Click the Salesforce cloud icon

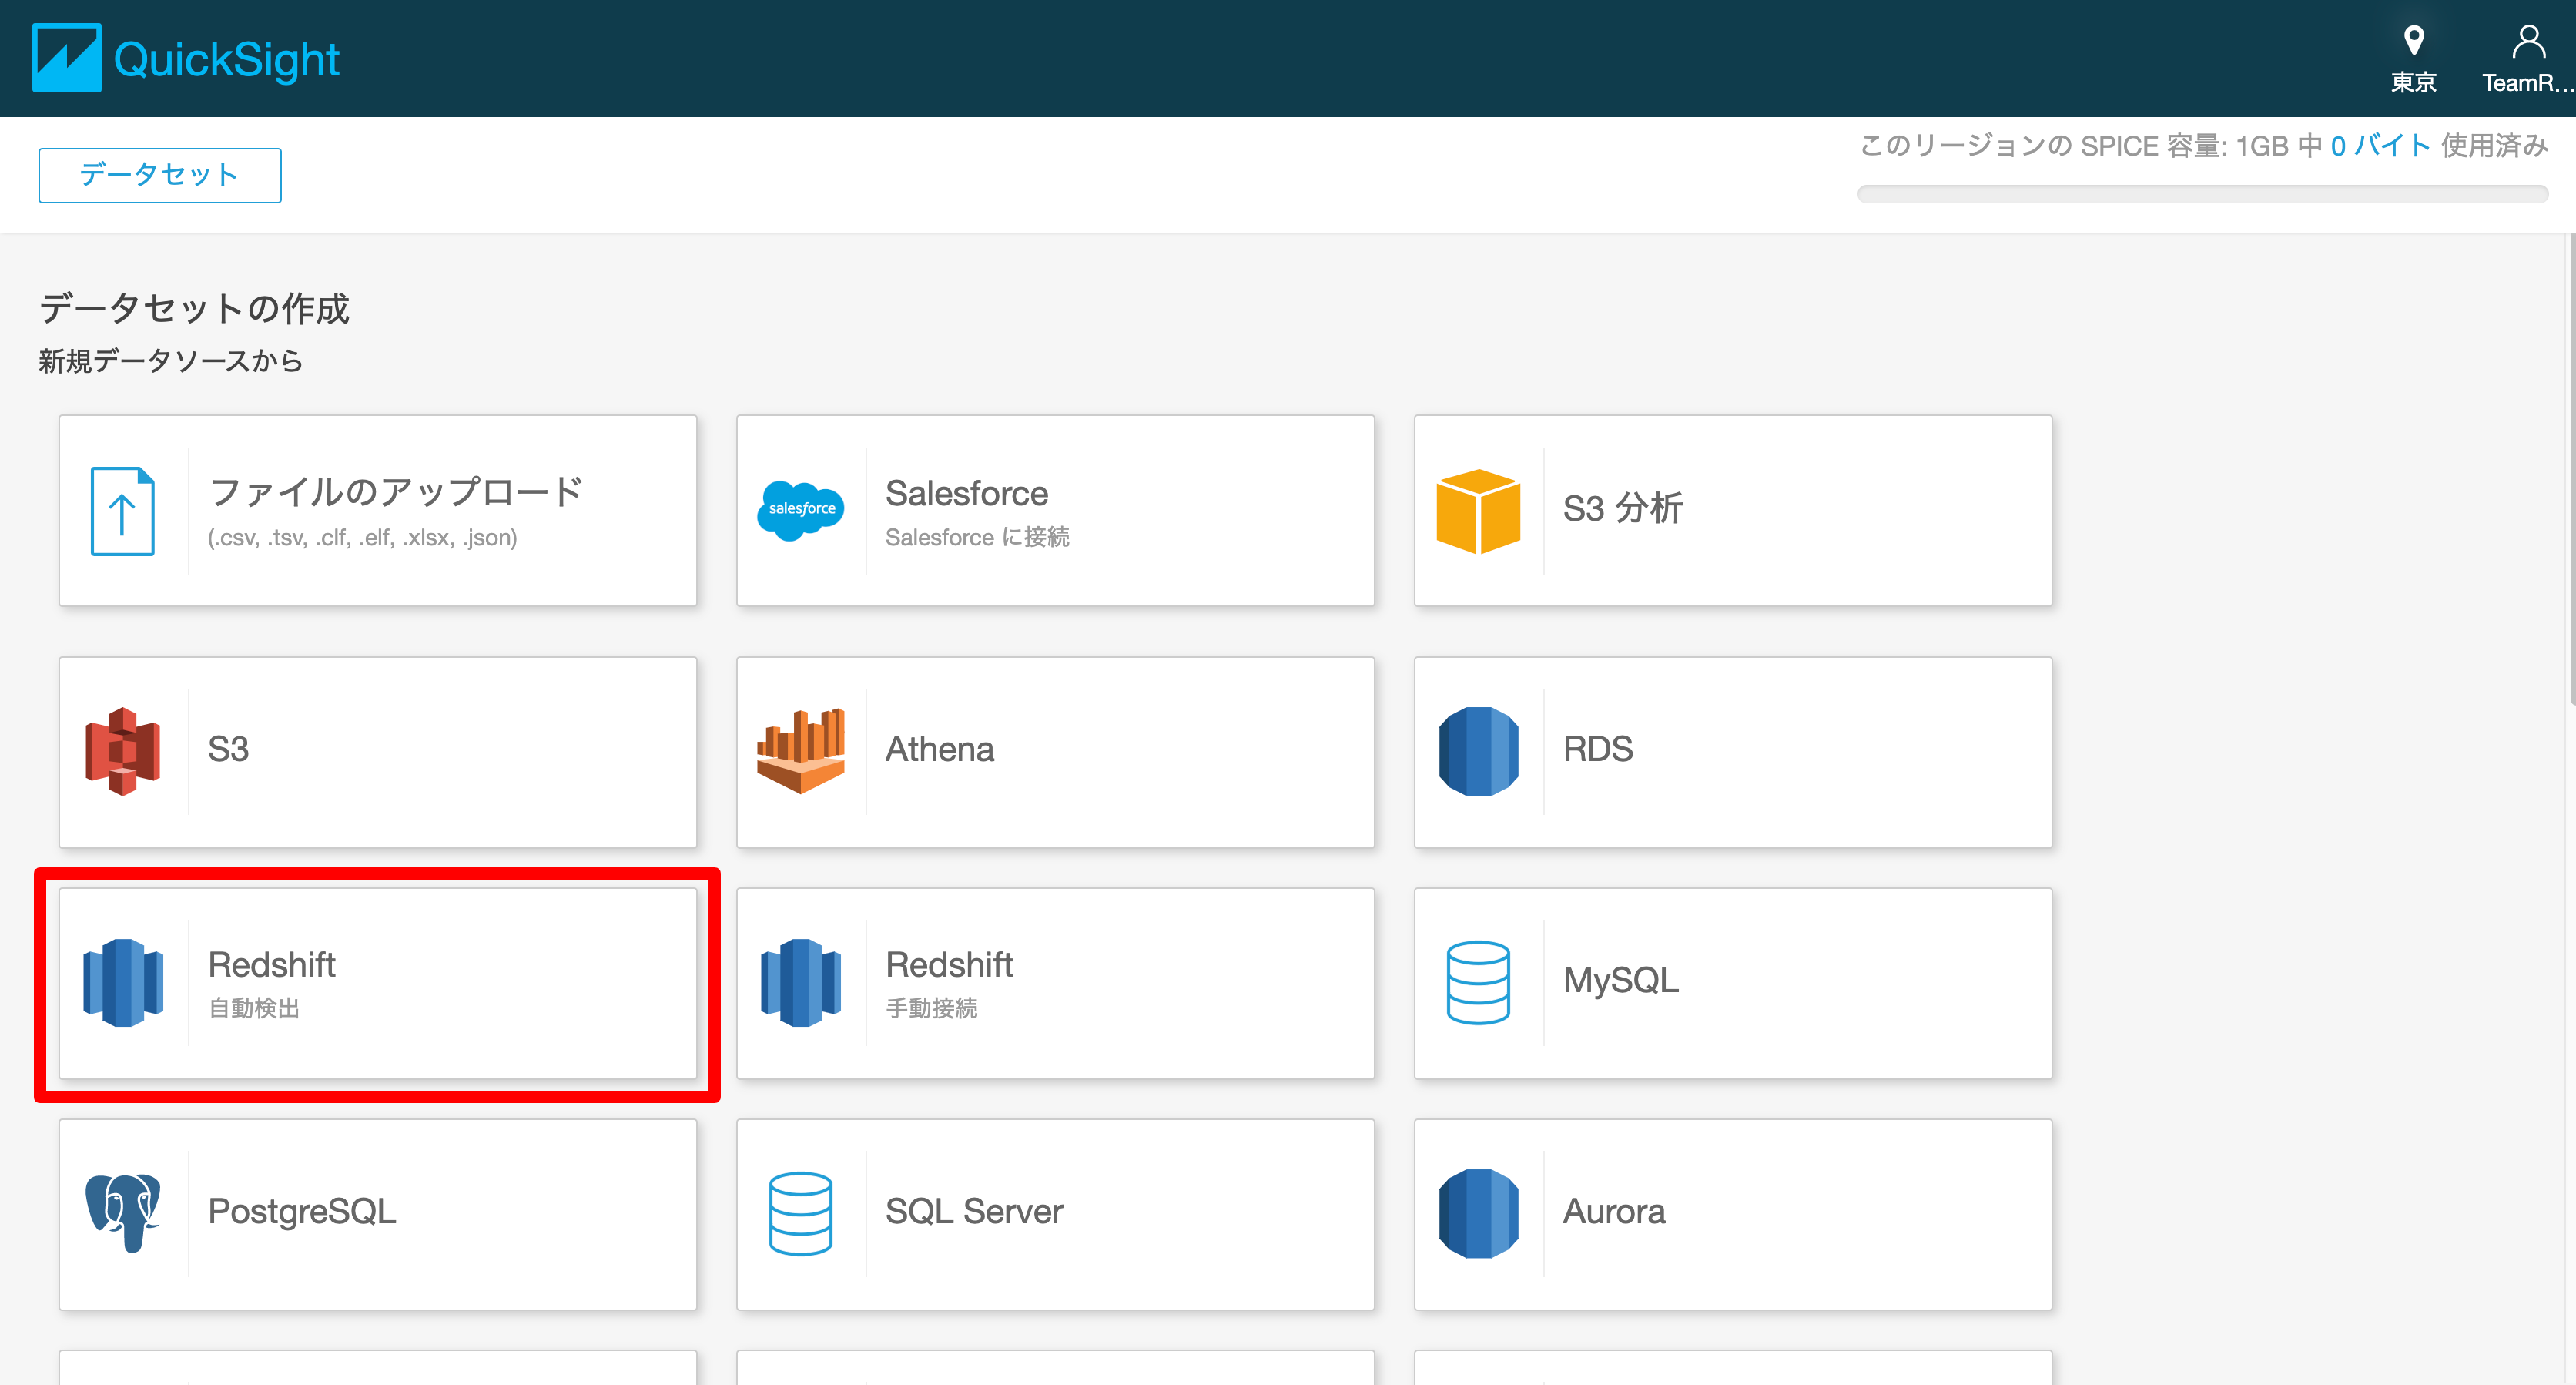pos(801,510)
